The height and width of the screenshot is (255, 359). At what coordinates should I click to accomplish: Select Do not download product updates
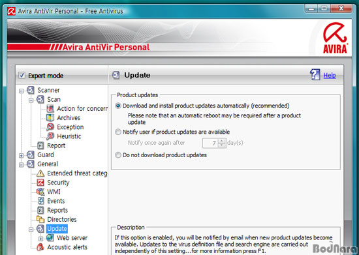coord(118,155)
